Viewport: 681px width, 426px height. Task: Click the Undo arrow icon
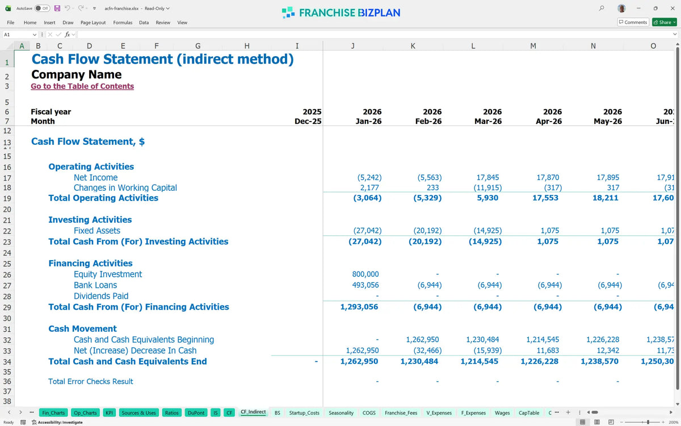coord(68,9)
